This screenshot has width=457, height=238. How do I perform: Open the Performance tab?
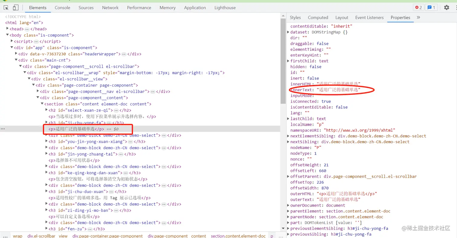point(139,8)
